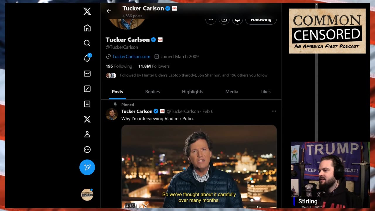The width and height of the screenshot is (375, 211).
Task: Click the calendar icon by Joined date
Action: (x=157, y=57)
